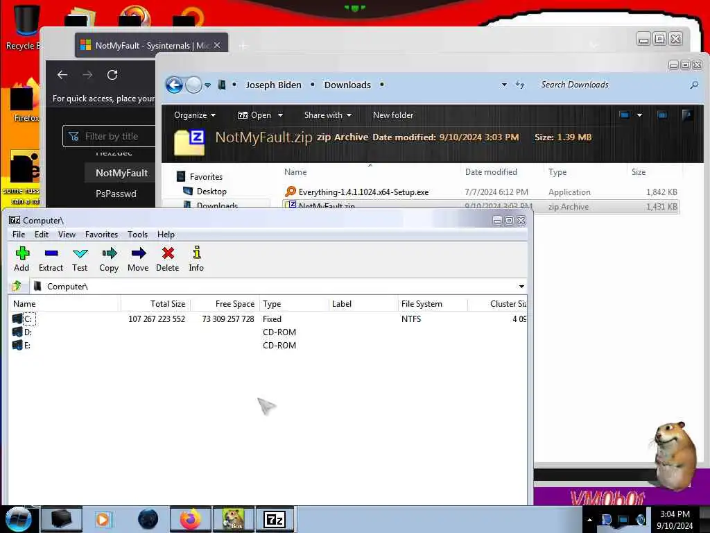Open 7-Zip taskbar button
Viewport: 710px width, 533px height.
275,519
